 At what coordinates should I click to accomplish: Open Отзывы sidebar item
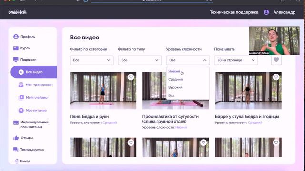pos(27,138)
